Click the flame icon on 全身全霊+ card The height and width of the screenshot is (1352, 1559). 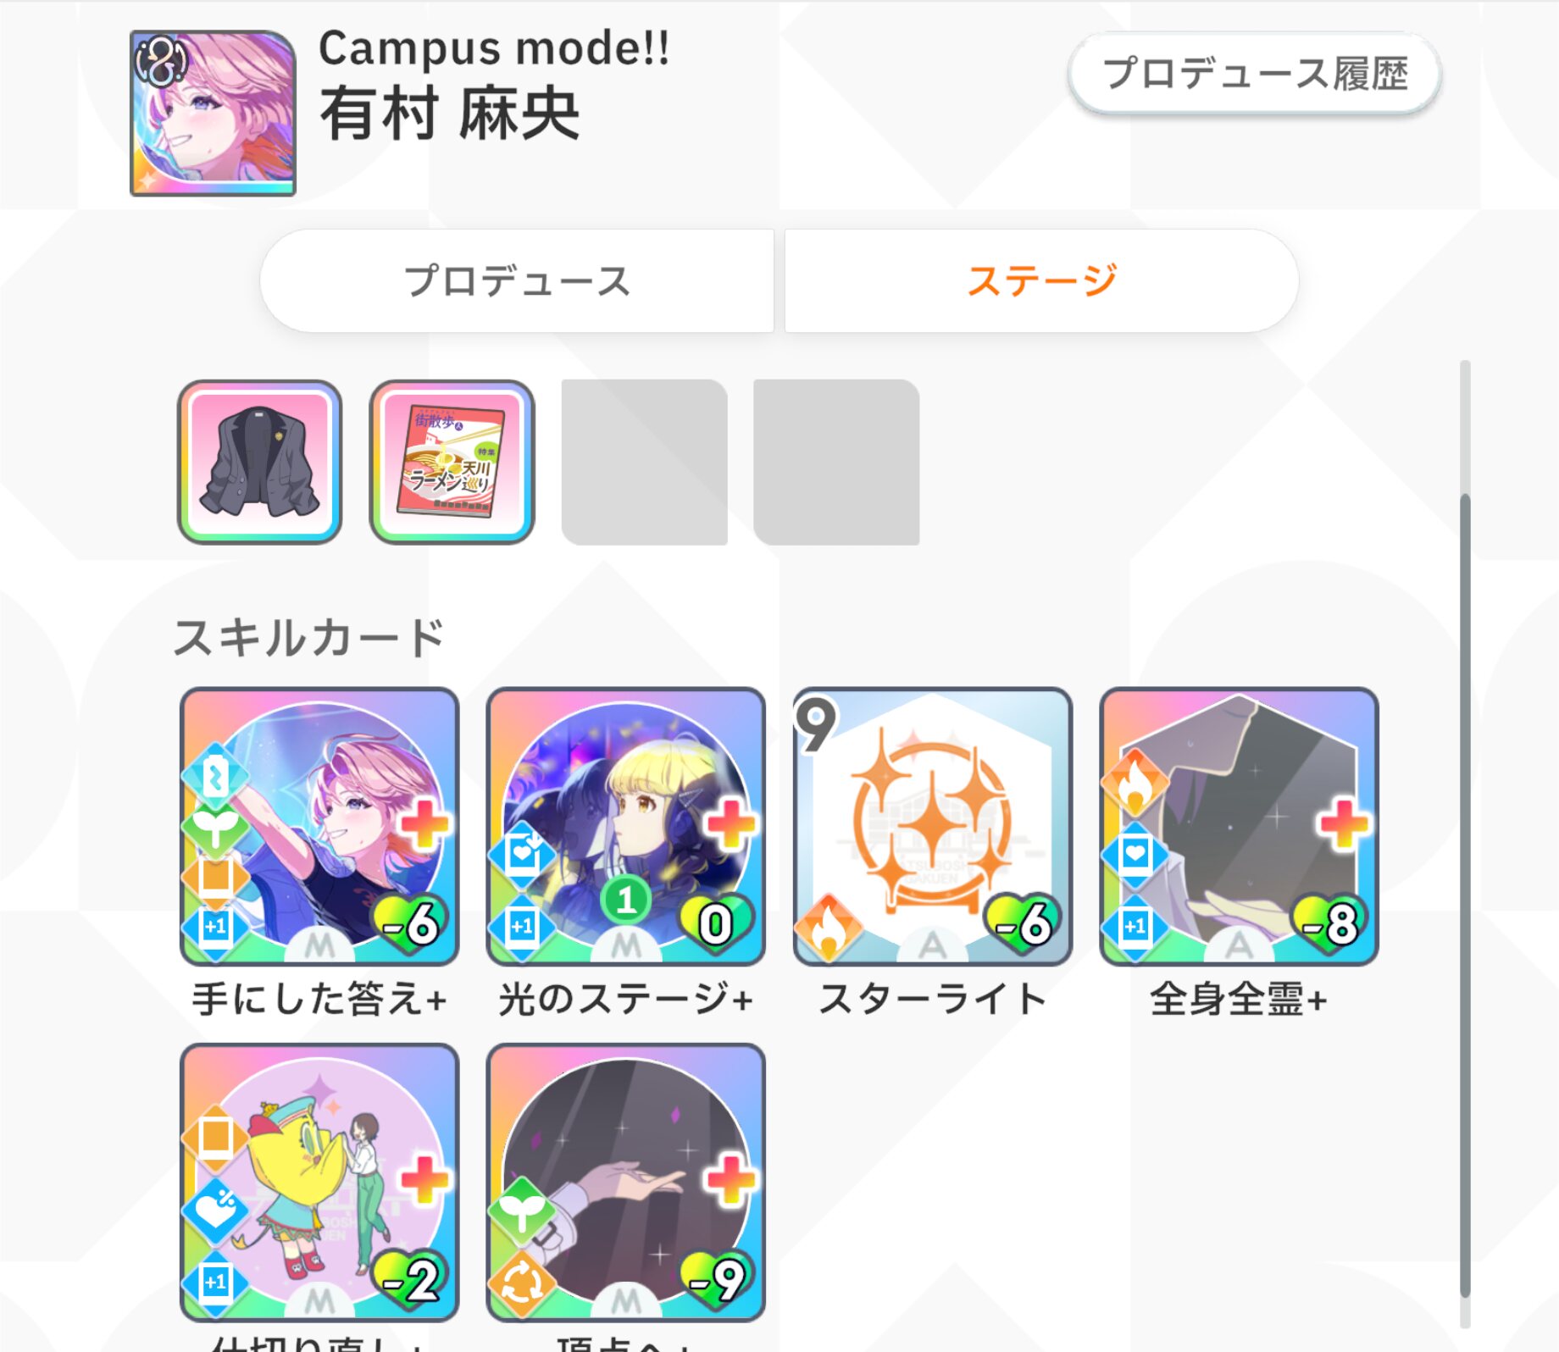click(1135, 782)
